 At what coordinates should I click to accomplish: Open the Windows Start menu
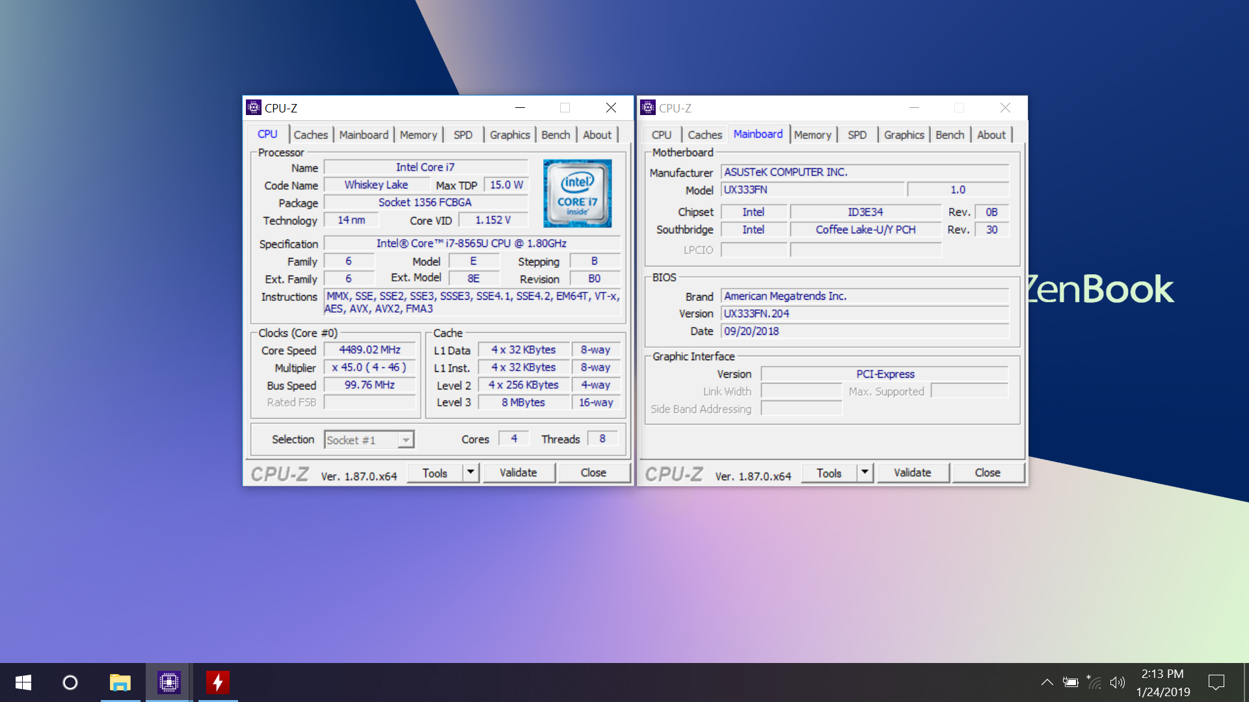[23, 682]
